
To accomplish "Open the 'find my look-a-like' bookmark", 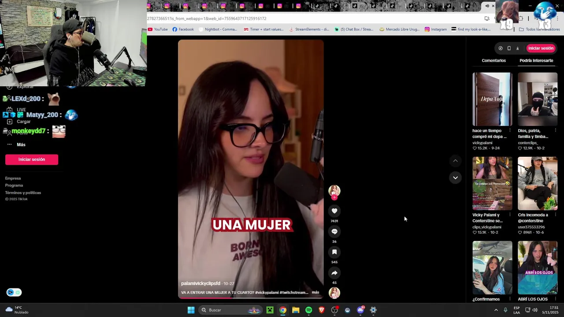I will pyautogui.click(x=471, y=29).
